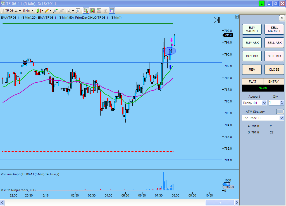Click the SELL BID button

274,56
